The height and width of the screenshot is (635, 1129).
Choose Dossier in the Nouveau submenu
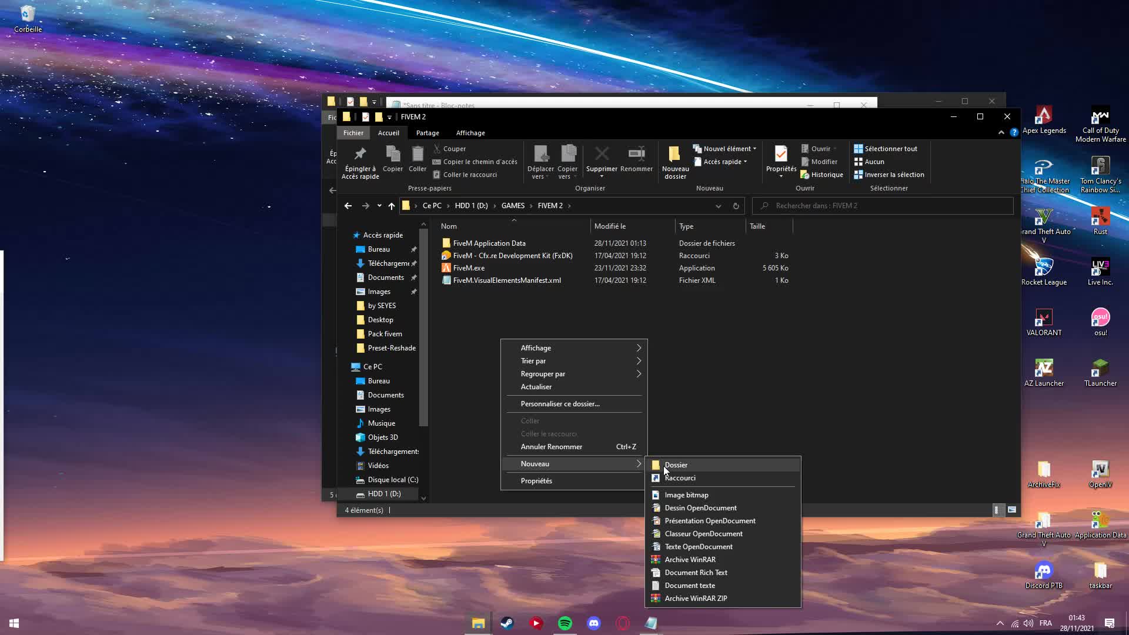(x=676, y=465)
